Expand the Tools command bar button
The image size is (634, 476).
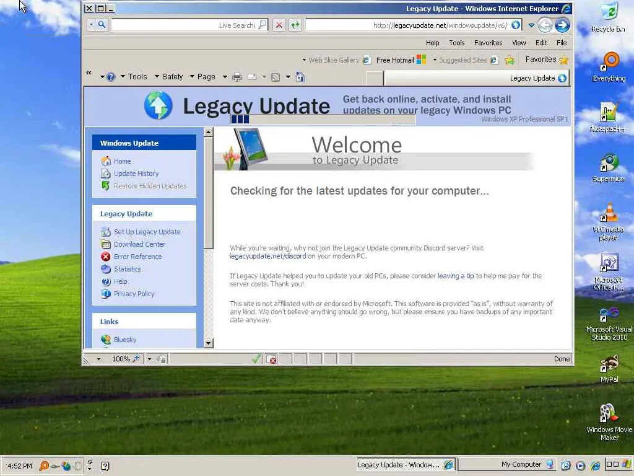coord(134,76)
